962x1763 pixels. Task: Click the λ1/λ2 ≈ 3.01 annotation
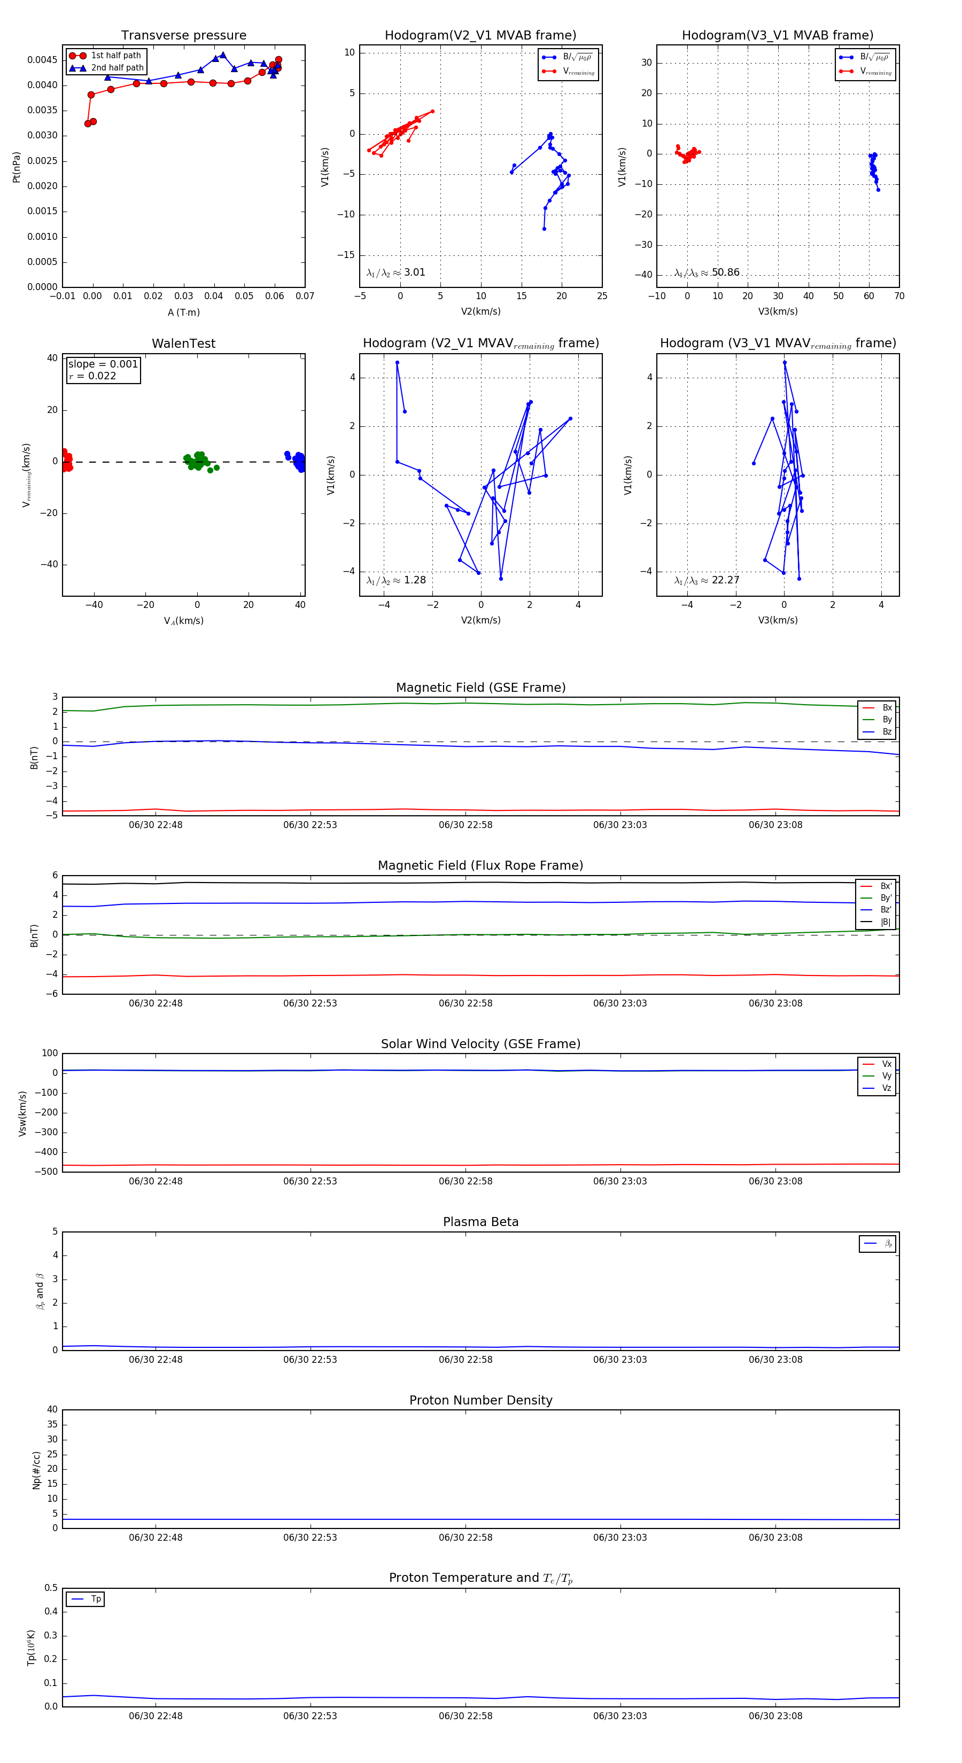coord(395,272)
